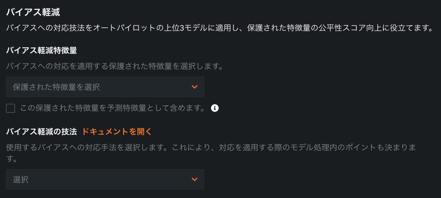
Task: Click the orange chevron in the 選択 dropdown
Action: [194, 179]
